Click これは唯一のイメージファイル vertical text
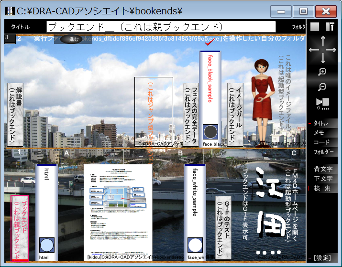This screenshot has width=342, height=267. click(x=288, y=92)
